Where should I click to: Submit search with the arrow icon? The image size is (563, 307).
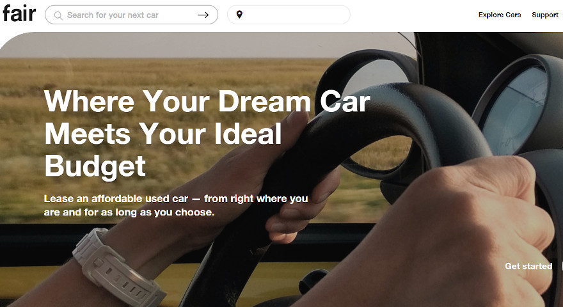[203, 15]
